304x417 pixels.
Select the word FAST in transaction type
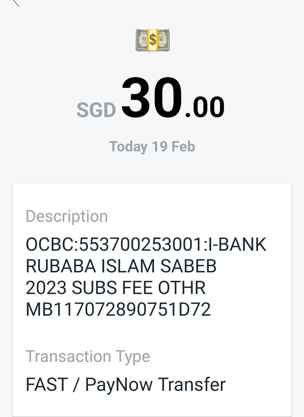(47, 384)
